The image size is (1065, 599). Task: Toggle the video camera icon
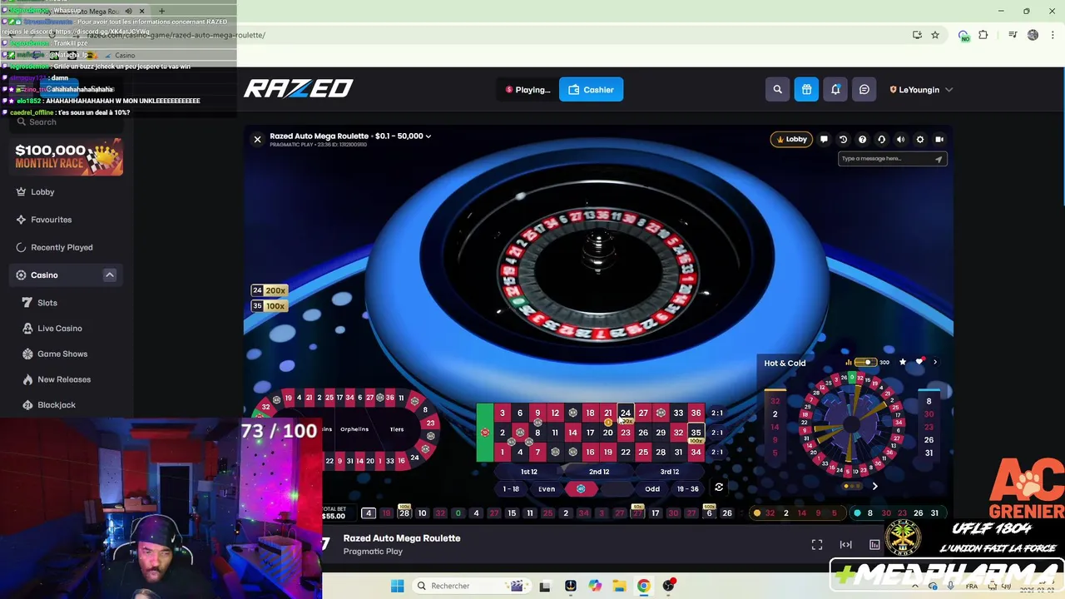coord(939,140)
